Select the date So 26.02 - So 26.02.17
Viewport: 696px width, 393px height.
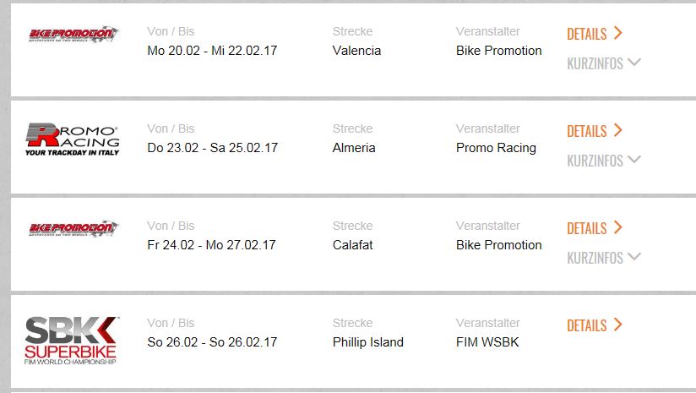click(x=212, y=342)
